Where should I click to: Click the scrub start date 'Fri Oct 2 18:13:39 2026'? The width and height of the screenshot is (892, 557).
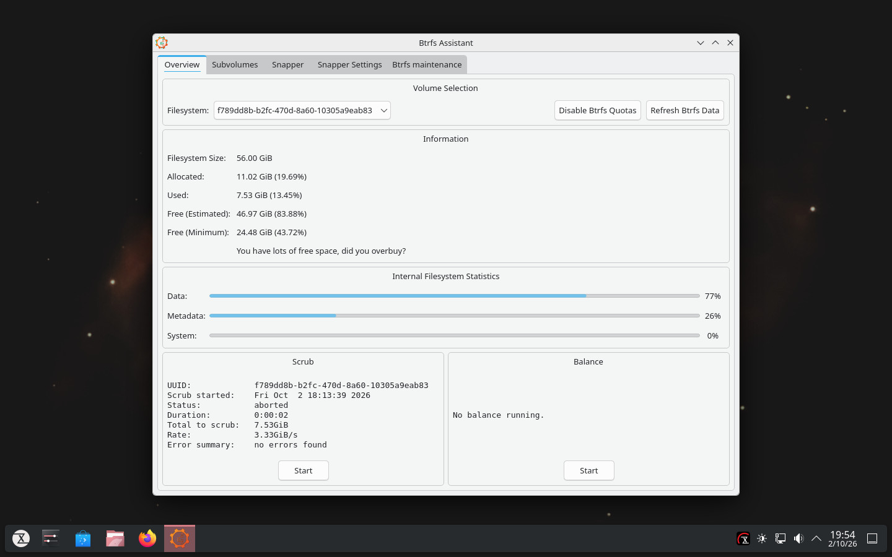pyautogui.click(x=313, y=395)
